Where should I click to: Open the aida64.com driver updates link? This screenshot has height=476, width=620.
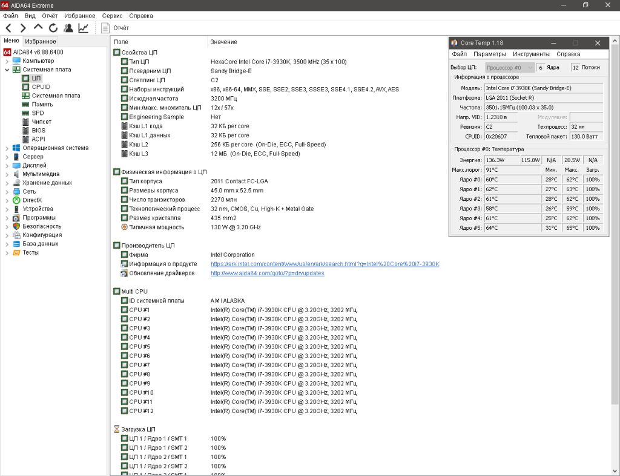(x=267, y=273)
